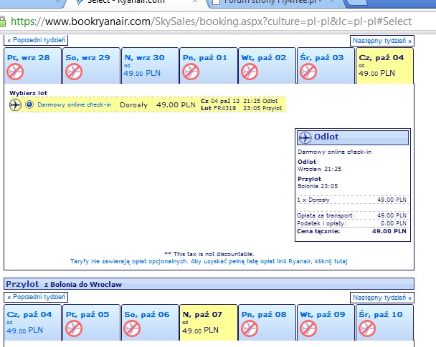
Task: Click the 'Bolonia 23:05' arrival text
Action: (318, 186)
